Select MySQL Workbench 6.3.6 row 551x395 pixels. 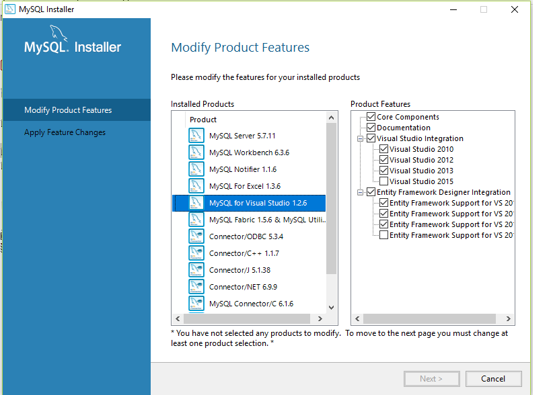(249, 152)
